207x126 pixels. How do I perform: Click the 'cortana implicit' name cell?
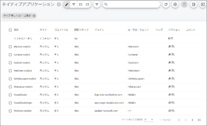(x=22, y=55)
